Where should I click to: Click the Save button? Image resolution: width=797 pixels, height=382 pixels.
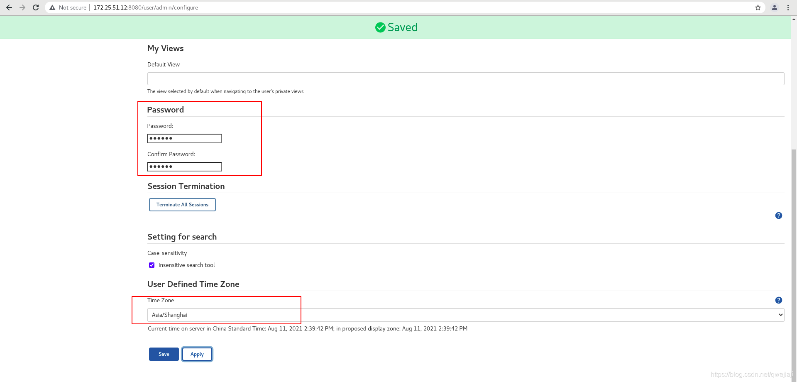click(164, 354)
